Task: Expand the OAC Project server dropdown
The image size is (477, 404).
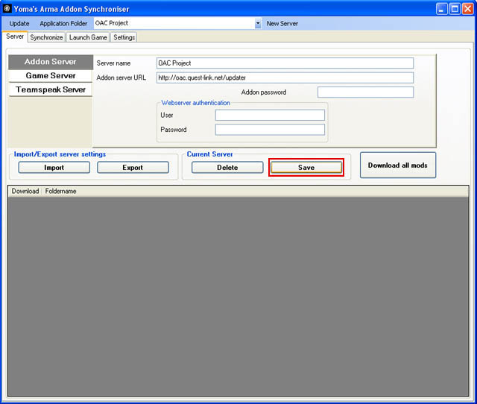Action: pyautogui.click(x=258, y=24)
